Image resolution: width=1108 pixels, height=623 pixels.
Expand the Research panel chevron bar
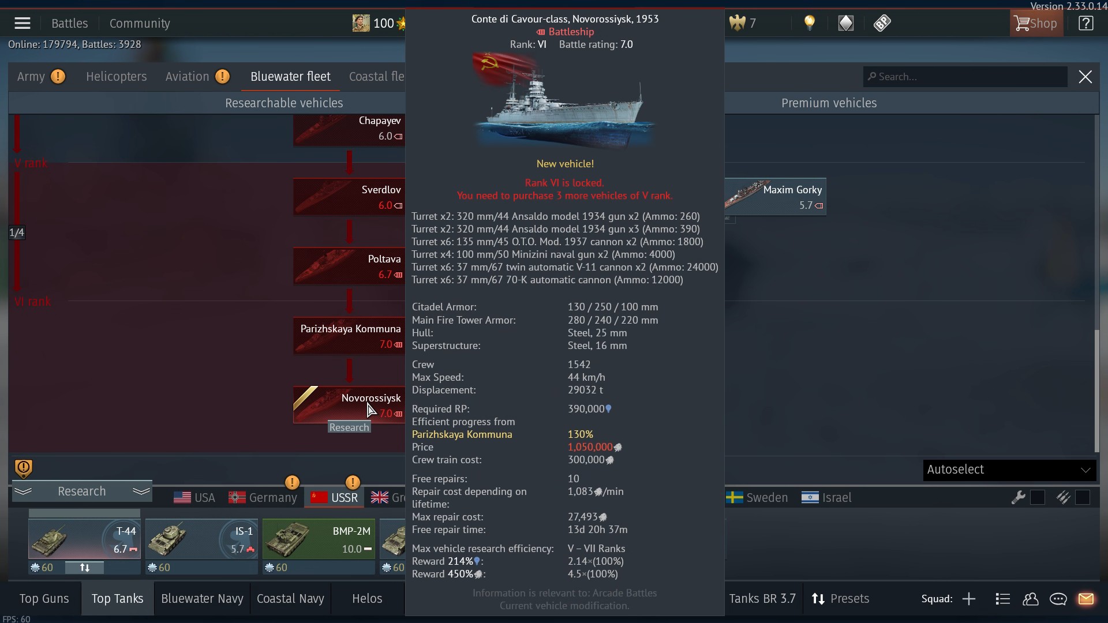[x=81, y=491]
